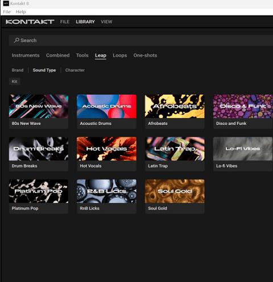The width and height of the screenshot is (273, 282).
Task: Click the 'Disco and Funk' caption text
Action: pos(231,124)
